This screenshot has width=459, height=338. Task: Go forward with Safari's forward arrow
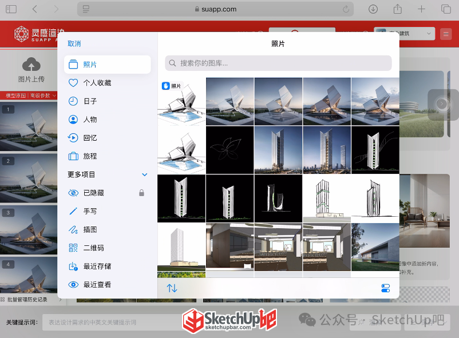click(x=56, y=9)
